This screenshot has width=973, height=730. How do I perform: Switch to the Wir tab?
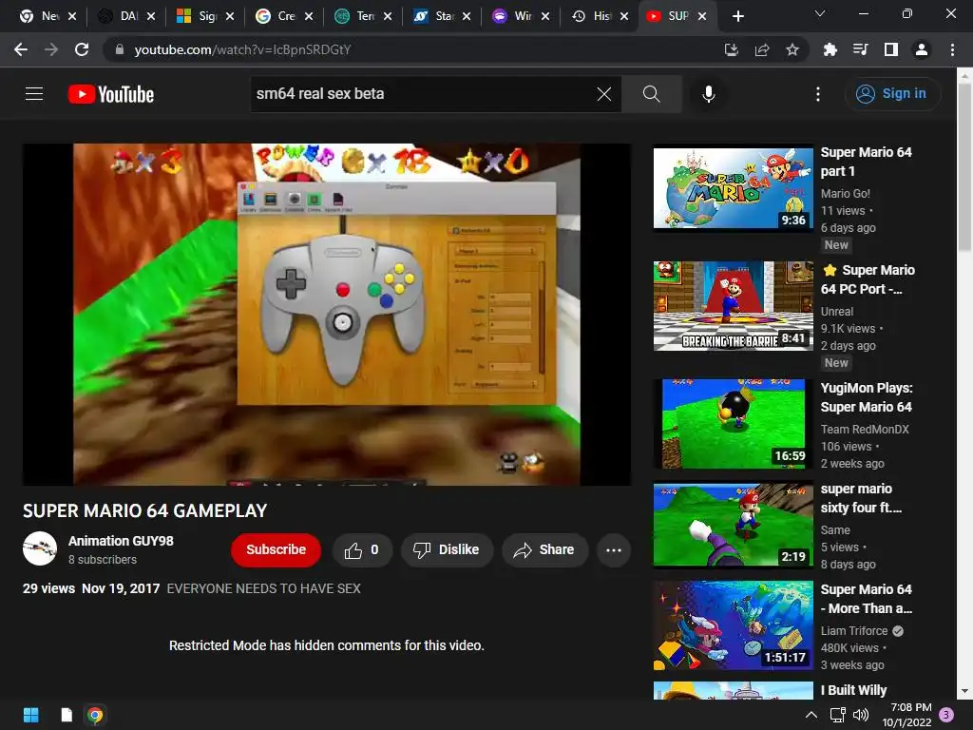[515, 16]
